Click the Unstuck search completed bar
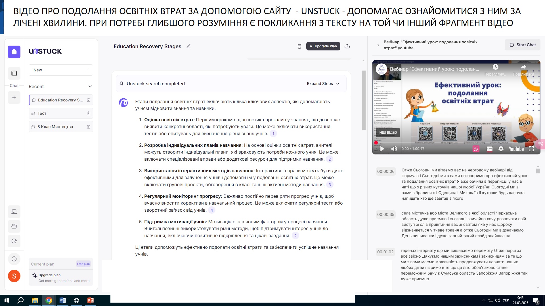Viewport: 545px width, 306px height. [x=231, y=84]
